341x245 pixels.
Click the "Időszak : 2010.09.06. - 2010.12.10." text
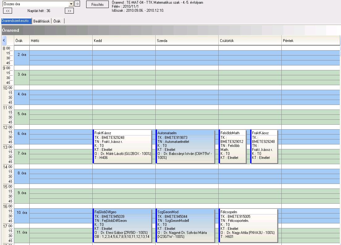coord(138,10)
